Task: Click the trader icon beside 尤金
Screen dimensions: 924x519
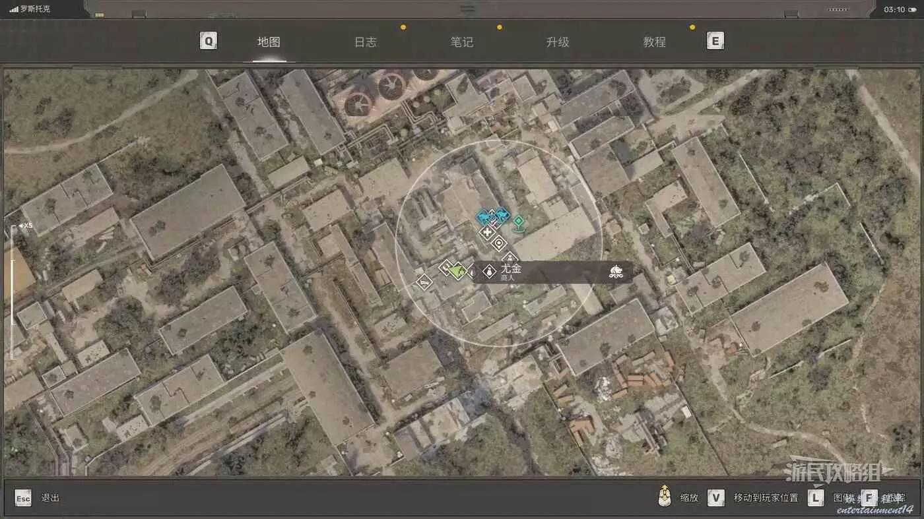Action: coord(489,272)
